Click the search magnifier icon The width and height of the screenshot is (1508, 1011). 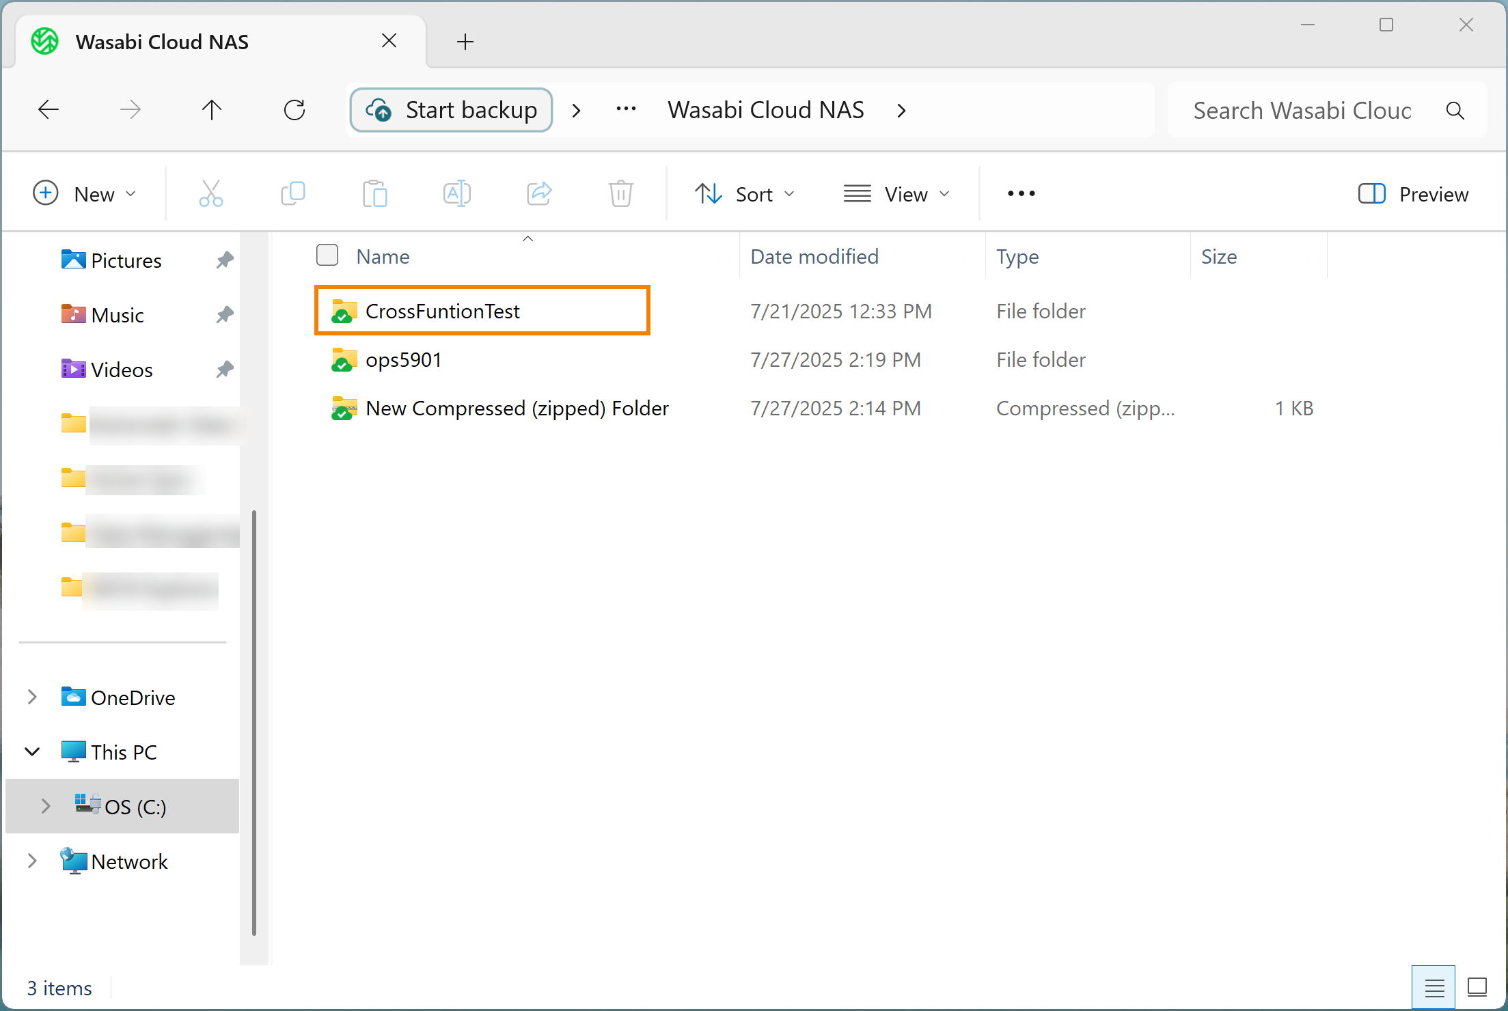click(1455, 111)
